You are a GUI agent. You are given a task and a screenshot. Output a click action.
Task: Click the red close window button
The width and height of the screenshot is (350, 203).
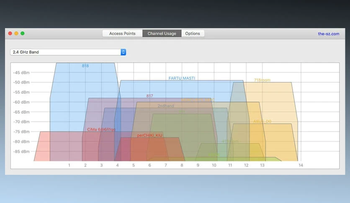(10, 33)
